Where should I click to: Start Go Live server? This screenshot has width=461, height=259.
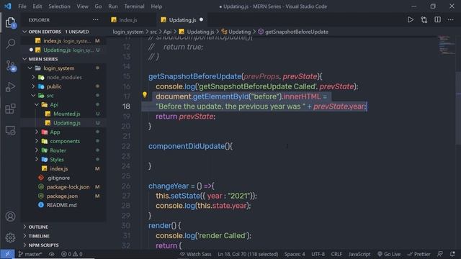tap(389, 254)
